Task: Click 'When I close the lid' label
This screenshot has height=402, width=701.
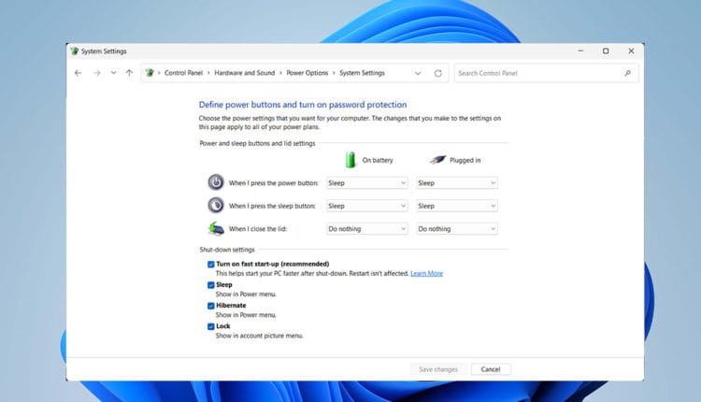Action: coord(258,229)
